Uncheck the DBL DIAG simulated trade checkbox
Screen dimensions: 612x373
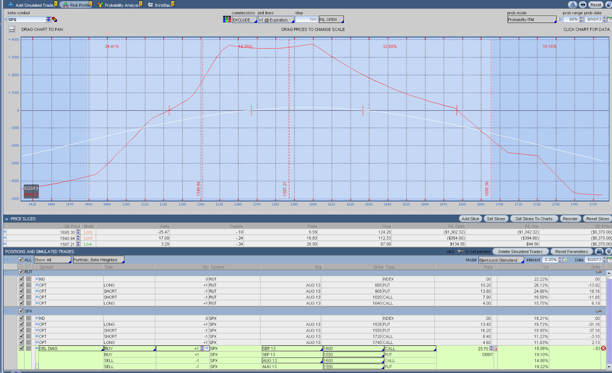coord(21,349)
